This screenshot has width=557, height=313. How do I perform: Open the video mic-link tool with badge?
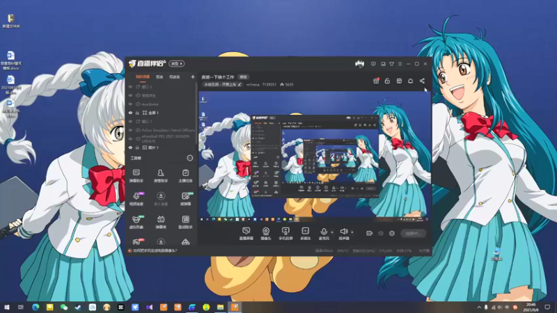[136, 199]
